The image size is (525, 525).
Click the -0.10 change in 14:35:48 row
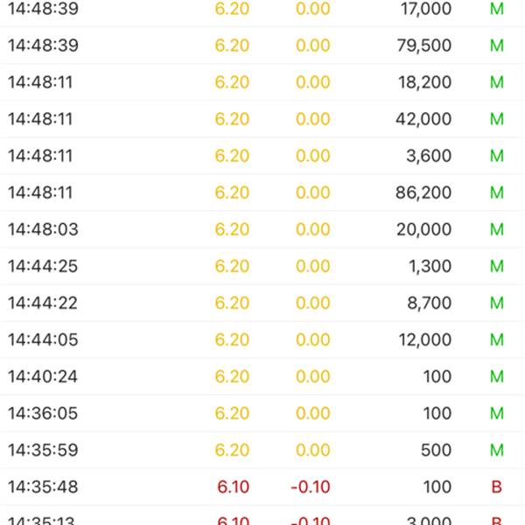pos(311,486)
